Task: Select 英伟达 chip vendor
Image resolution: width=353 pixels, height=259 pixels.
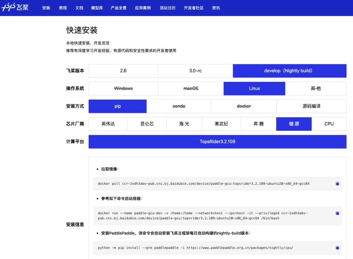Action: point(108,124)
